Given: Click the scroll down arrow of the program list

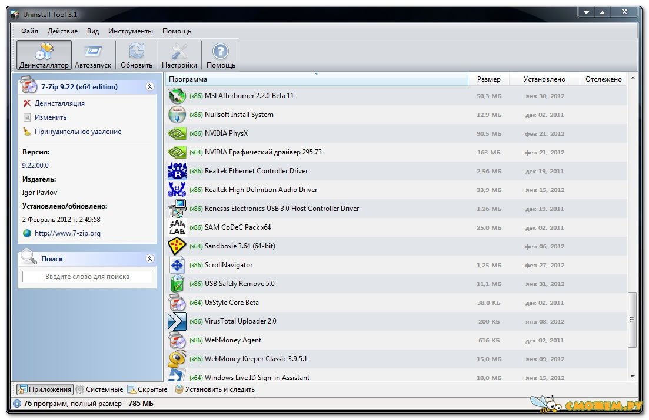Looking at the screenshot, I should [x=633, y=376].
